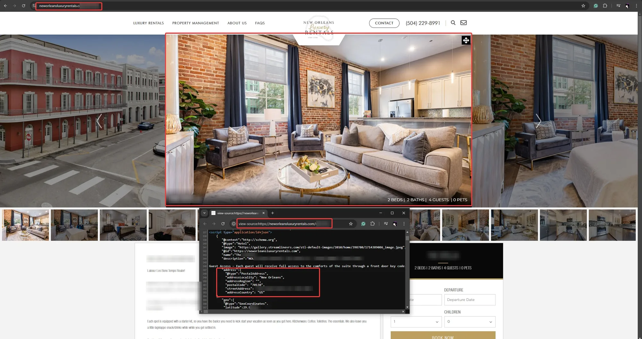Viewport: 642px width, 339px height.
Task: Click the move/expand arrows icon on the gallery image
Action: pyautogui.click(x=466, y=40)
